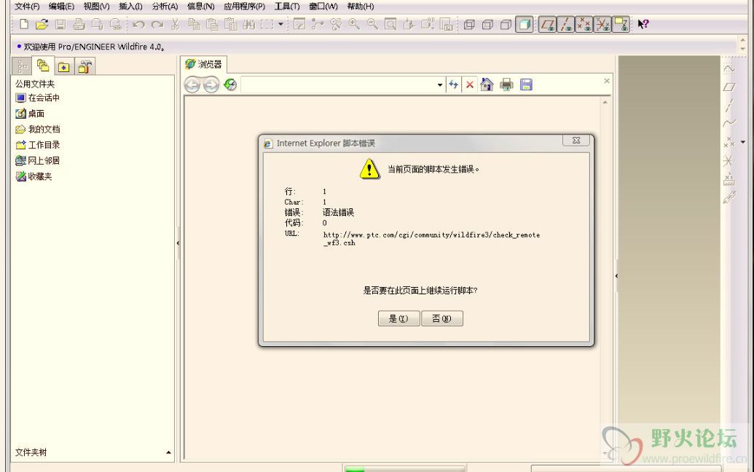Open the 信息(N) menu
The image size is (754, 472).
point(200,7)
